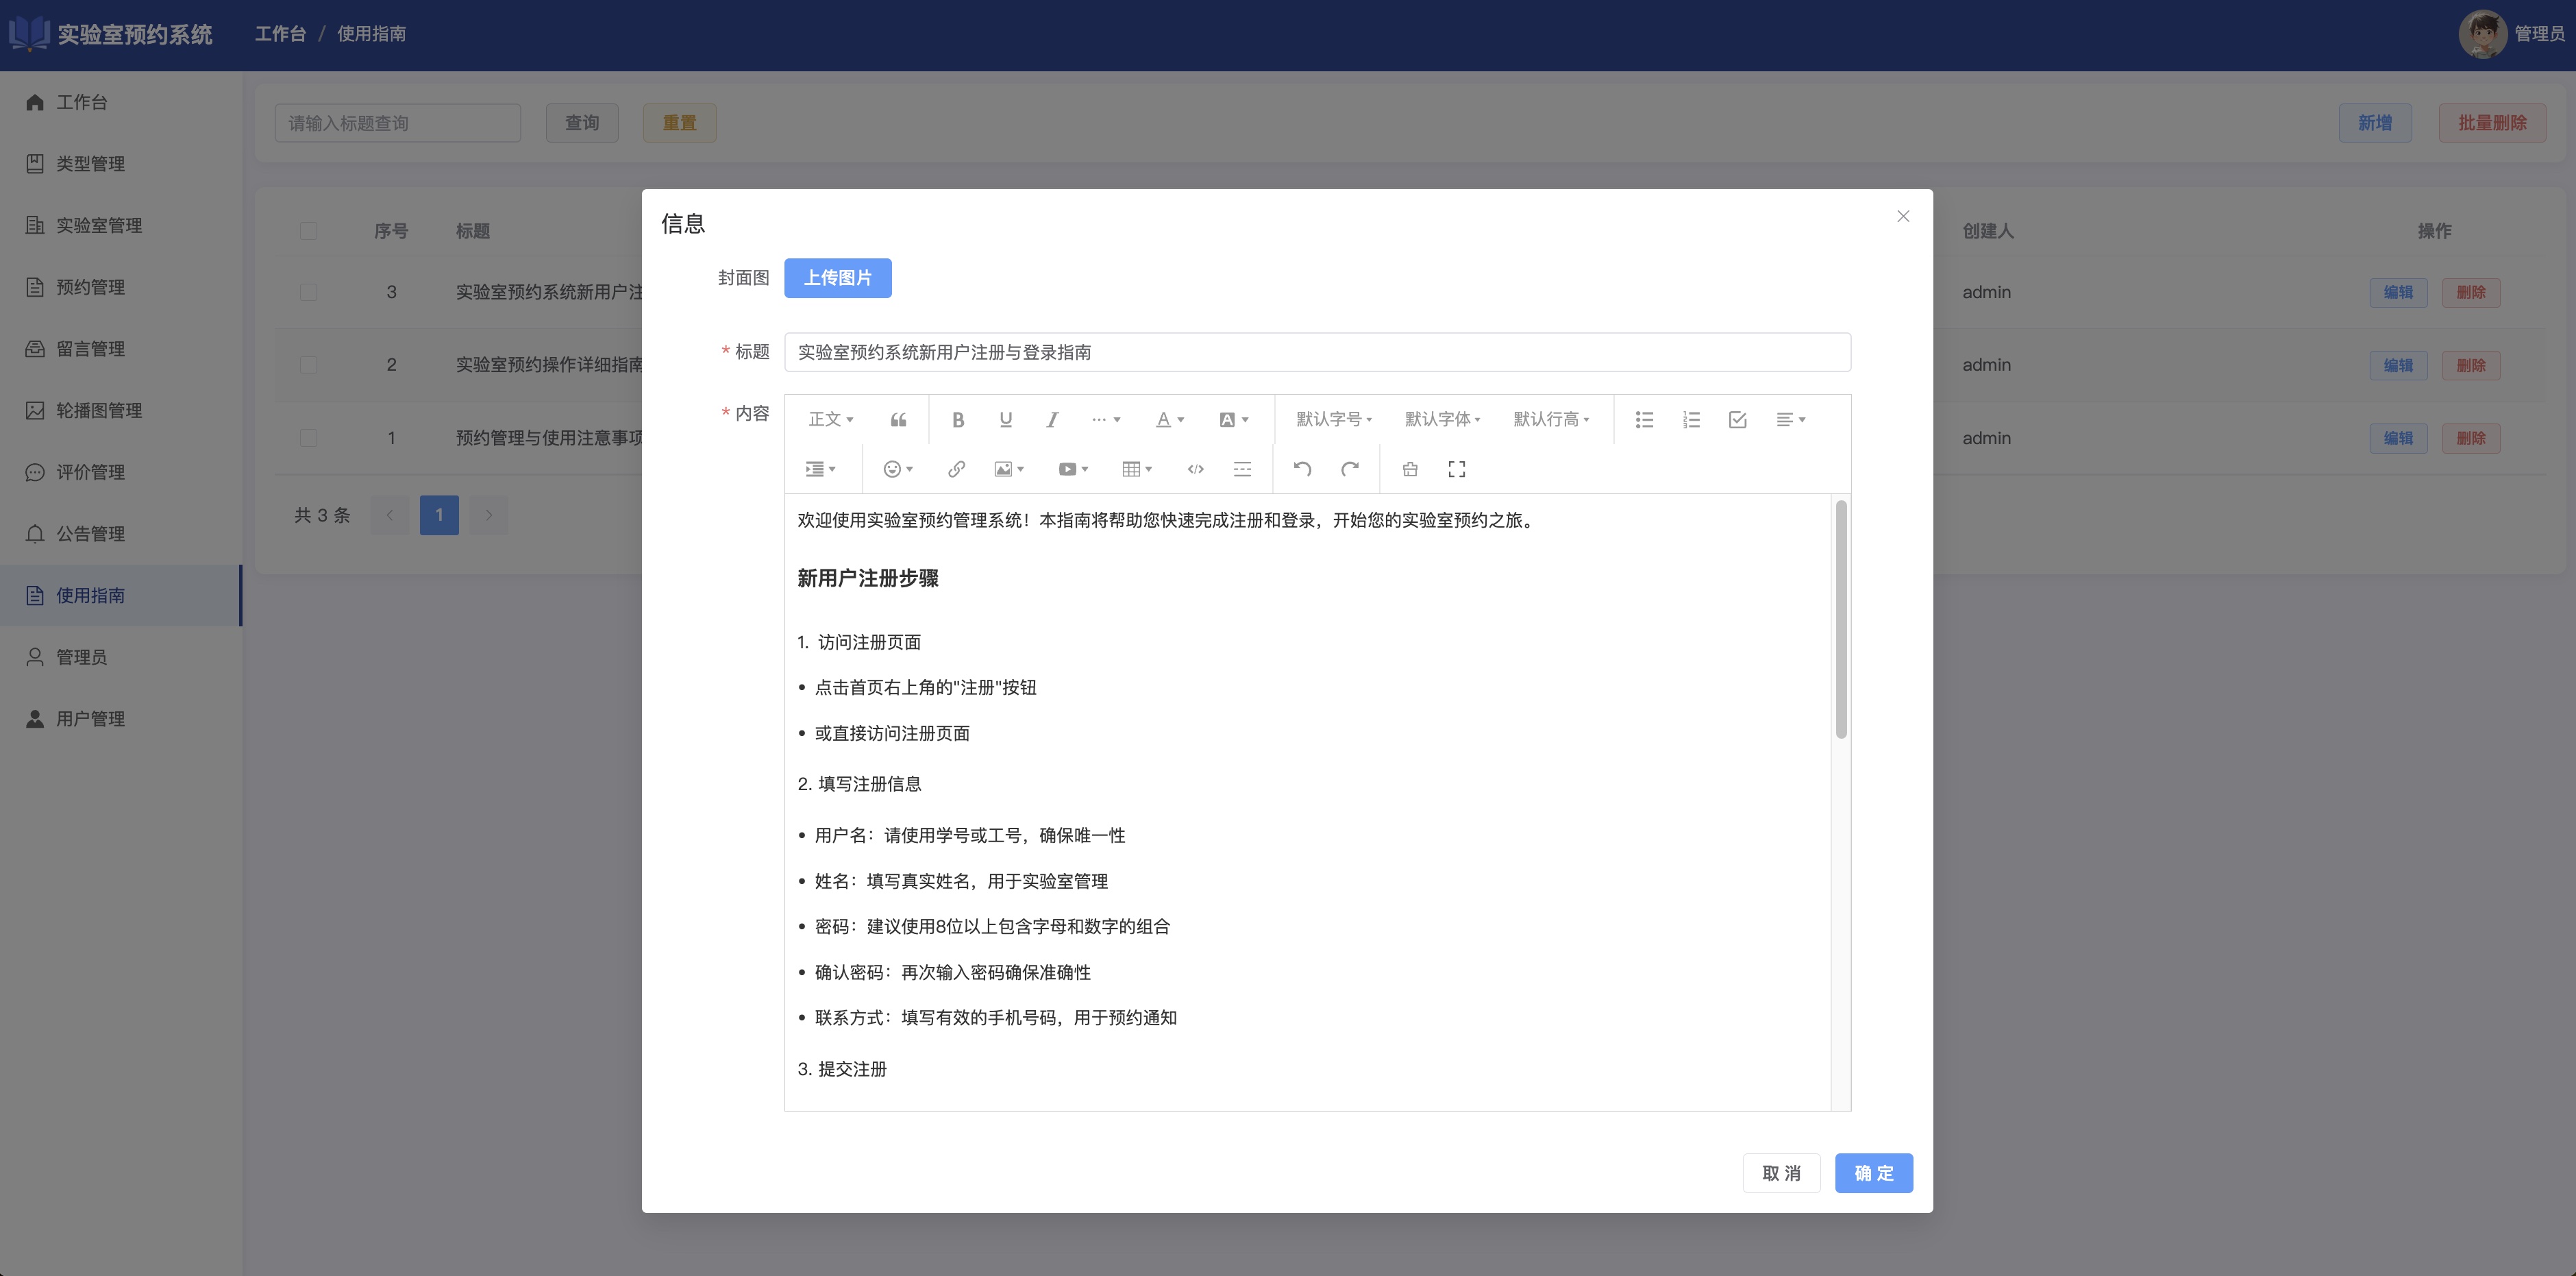
Task: Select all rows with header checkbox
Action: pos(308,231)
